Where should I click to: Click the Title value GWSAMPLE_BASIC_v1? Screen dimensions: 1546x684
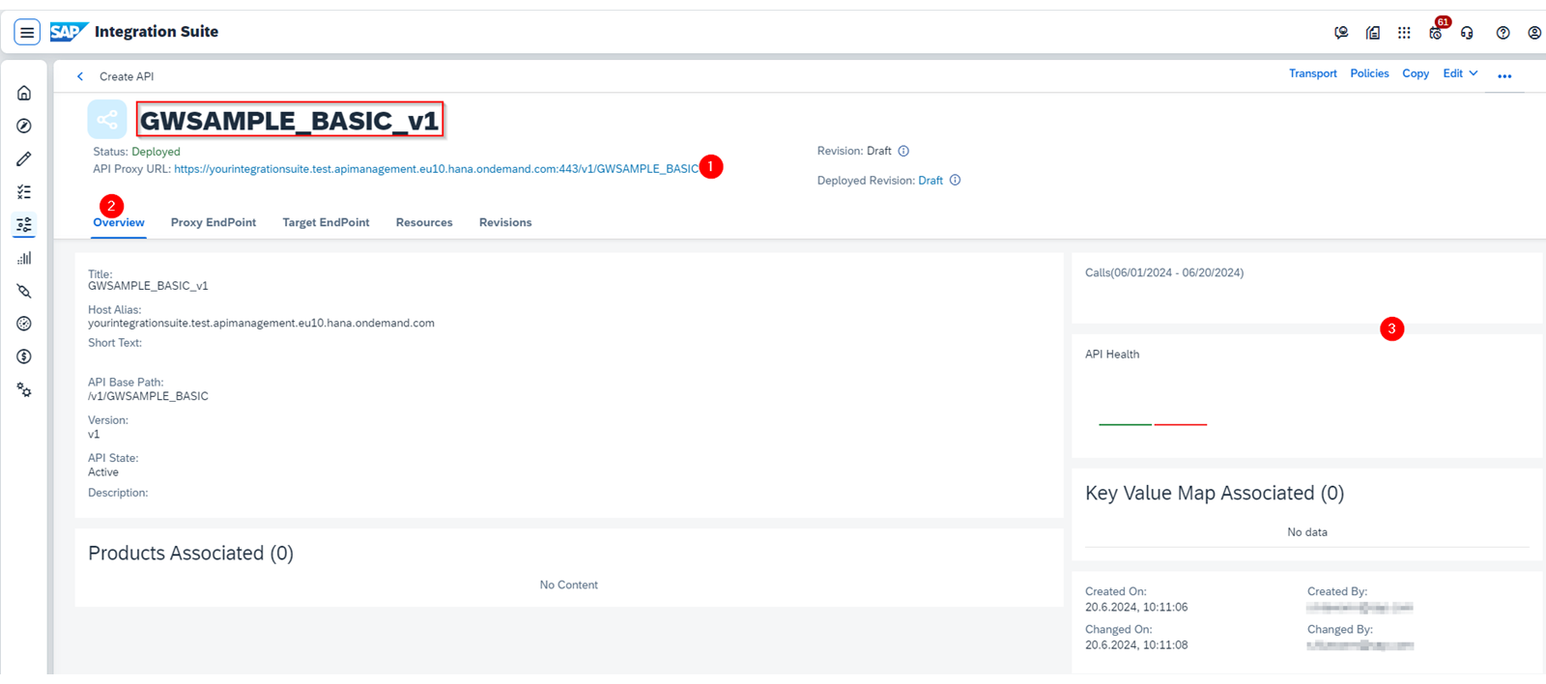pos(148,286)
